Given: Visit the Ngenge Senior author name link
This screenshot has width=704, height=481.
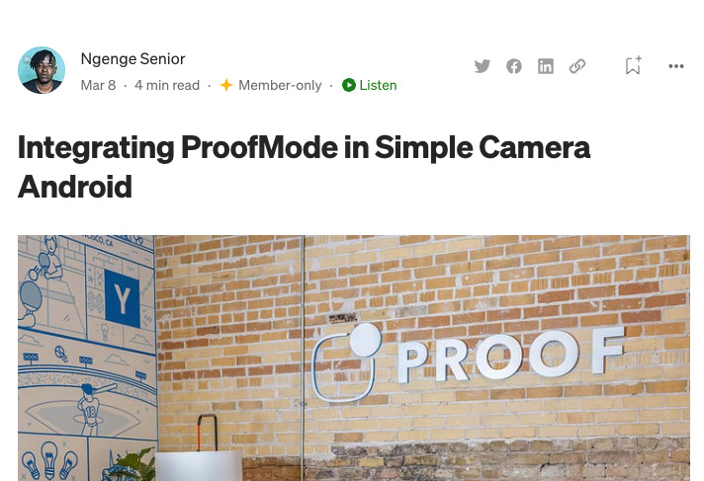Looking at the screenshot, I should pyautogui.click(x=132, y=59).
